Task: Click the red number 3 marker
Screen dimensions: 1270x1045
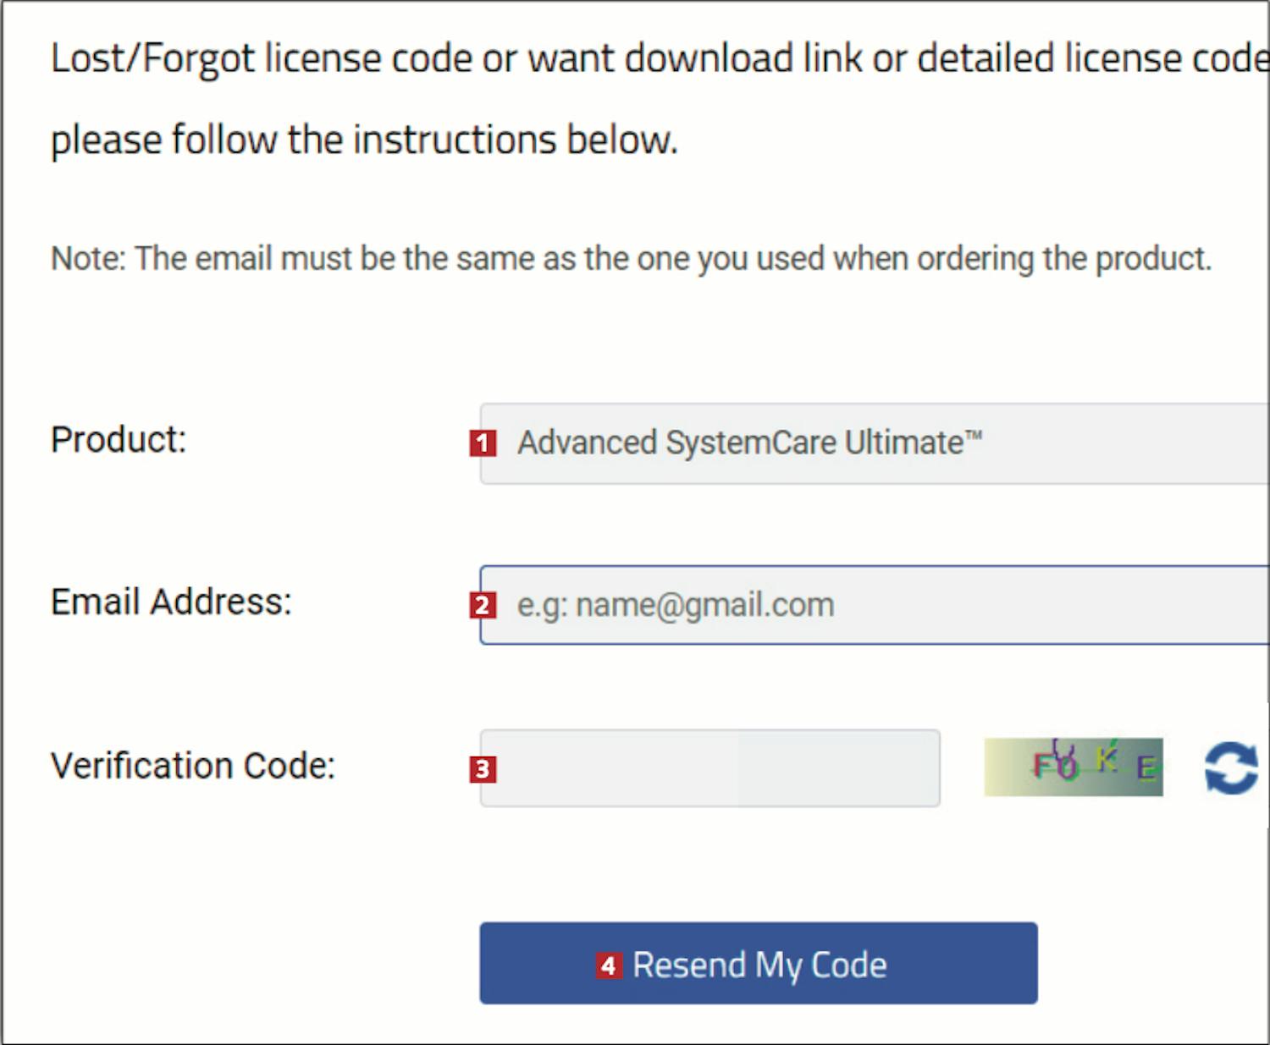Action: 483,769
